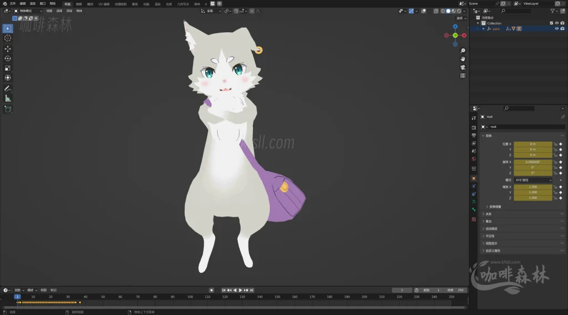Open the viewport Add menu
The height and width of the screenshot is (315, 568).
[x=69, y=11]
